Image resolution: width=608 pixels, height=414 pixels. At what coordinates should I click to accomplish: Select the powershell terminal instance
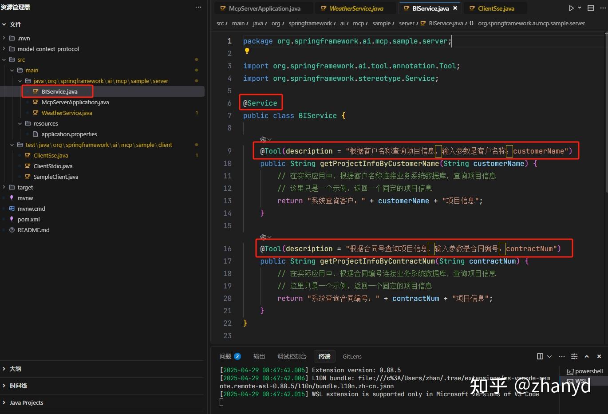pyautogui.click(x=585, y=371)
